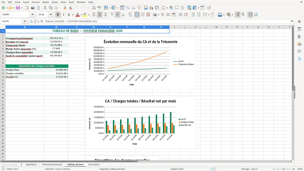Click the Copy icon
The height and width of the screenshot is (171, 304).
[51, 8]
